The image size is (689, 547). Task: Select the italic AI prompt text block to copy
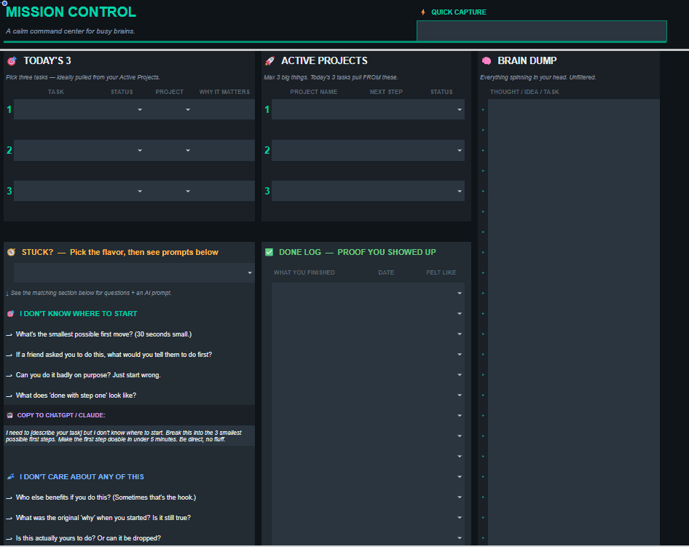[x=129, y=435]
